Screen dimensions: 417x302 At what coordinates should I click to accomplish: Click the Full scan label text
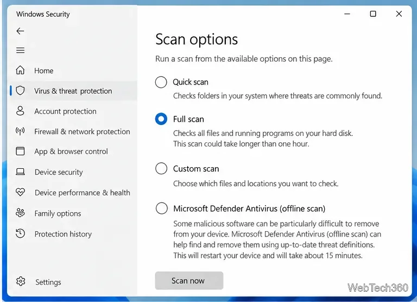[188, 119]
